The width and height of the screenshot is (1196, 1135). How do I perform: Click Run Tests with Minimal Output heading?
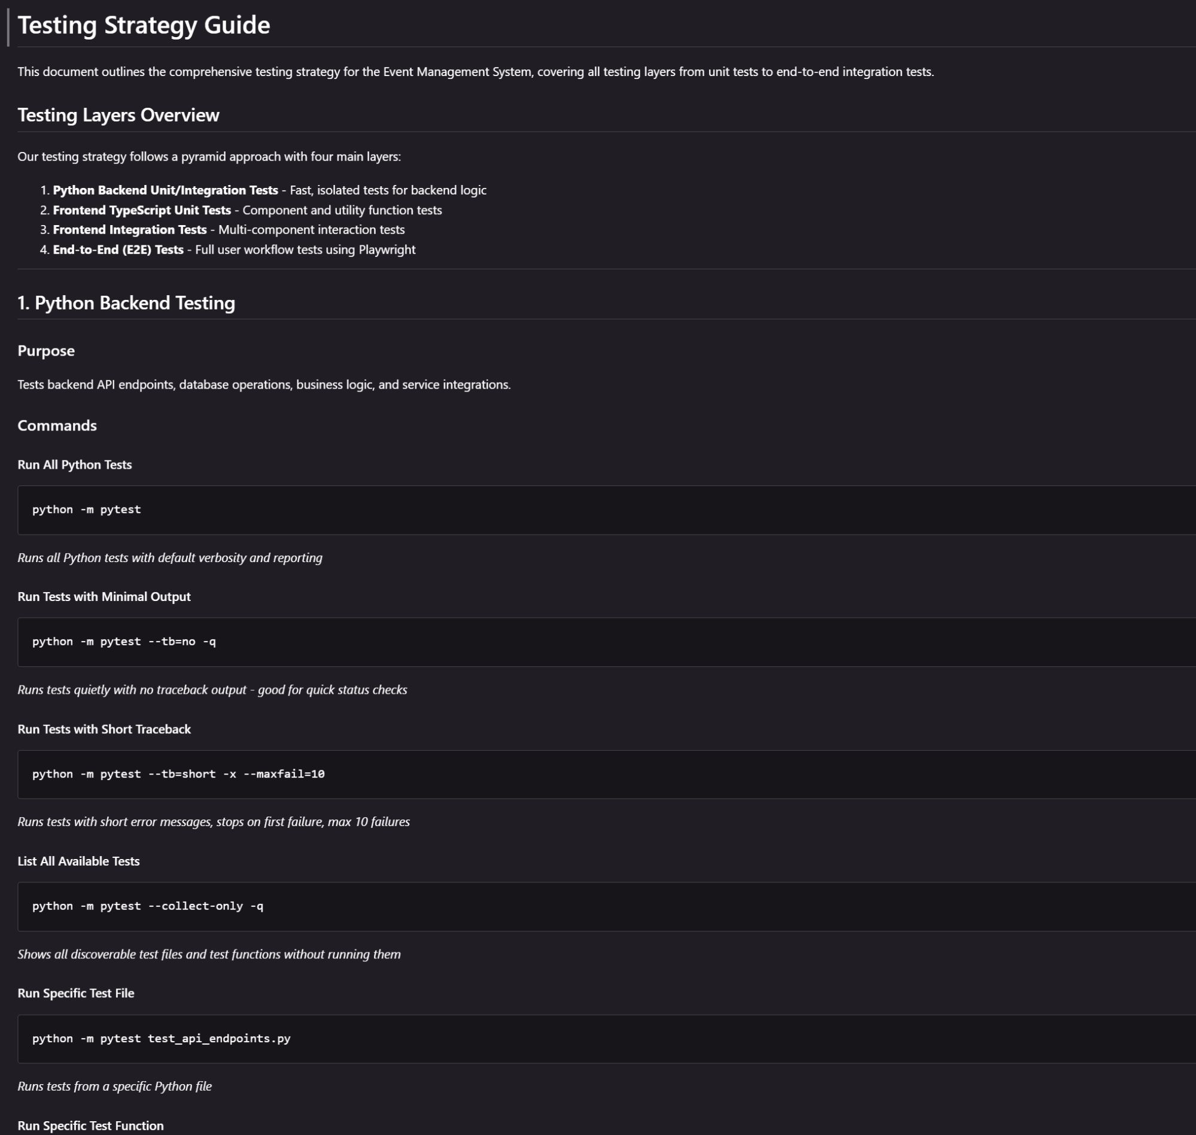point(104,597)
